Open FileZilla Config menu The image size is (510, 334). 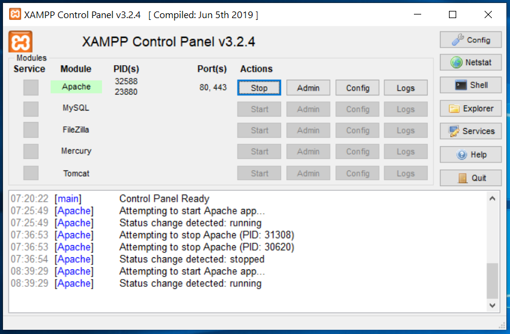click(357, 130)
